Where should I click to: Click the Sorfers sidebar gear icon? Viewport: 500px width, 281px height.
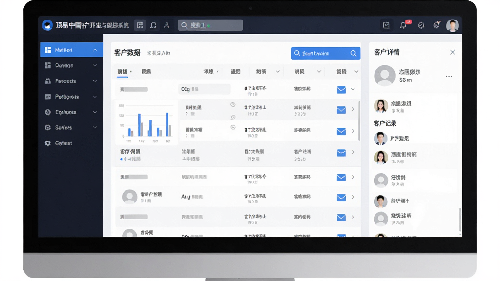48,127
